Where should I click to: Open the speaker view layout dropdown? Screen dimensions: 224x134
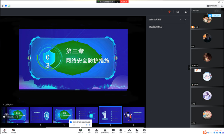click(x=213, y=6)
